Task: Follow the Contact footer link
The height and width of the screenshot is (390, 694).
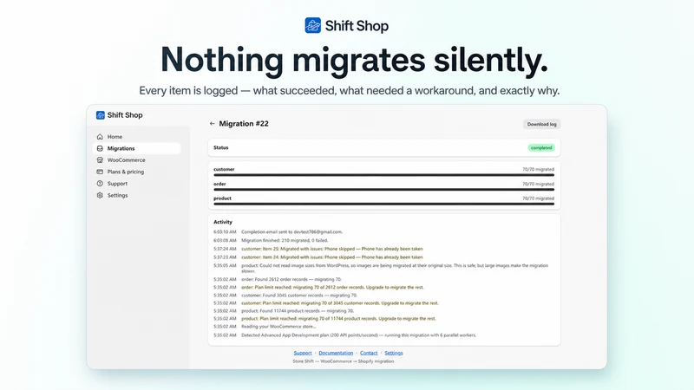Action: (369, 353)
